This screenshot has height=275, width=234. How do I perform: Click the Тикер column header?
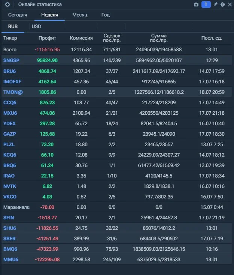click(10, 38)
